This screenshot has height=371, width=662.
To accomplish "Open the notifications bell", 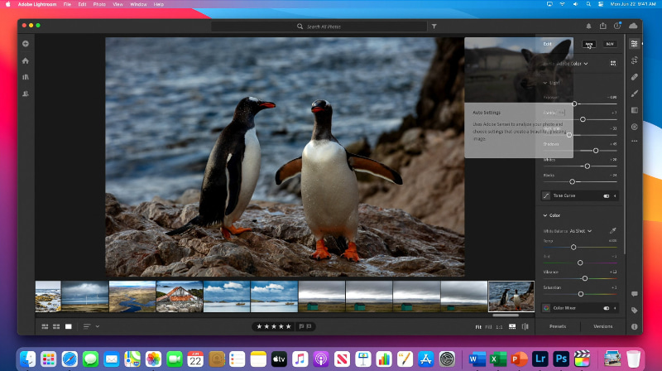I will coord(588,26).
